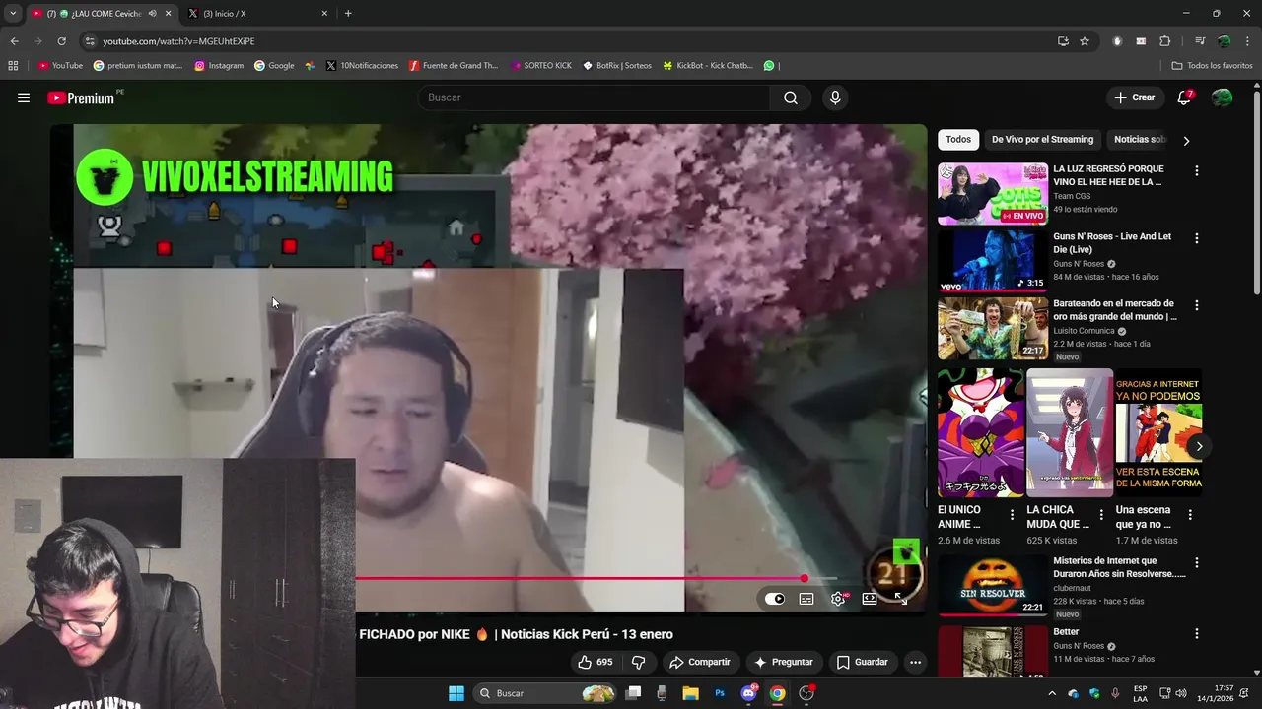Open Photoshop from the taskbar
The height and width of the screenshot is (709, 1262).
point(720,693)
